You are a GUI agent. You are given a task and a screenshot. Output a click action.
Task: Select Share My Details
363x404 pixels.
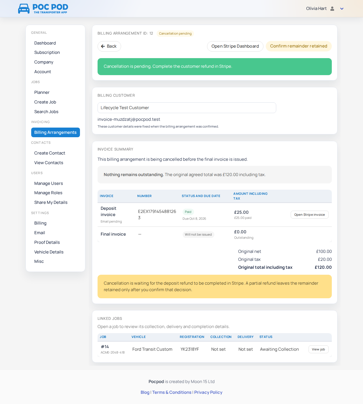click(51, 202)
